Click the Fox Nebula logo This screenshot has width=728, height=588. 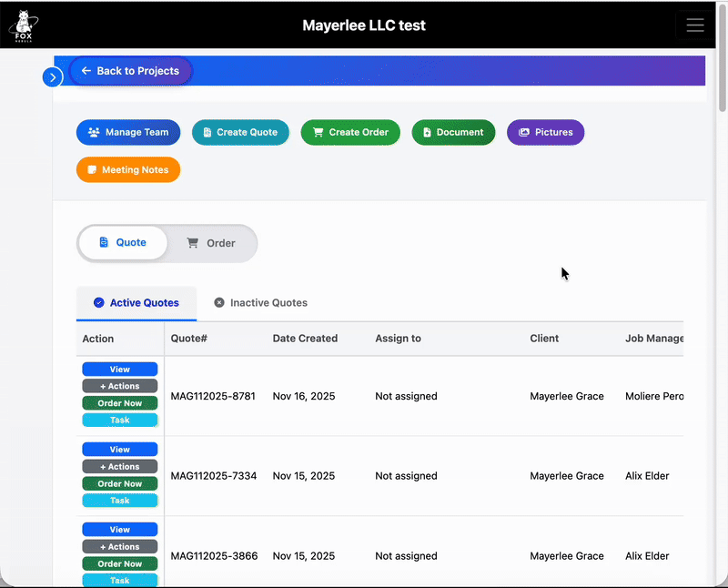pos(24,25)
